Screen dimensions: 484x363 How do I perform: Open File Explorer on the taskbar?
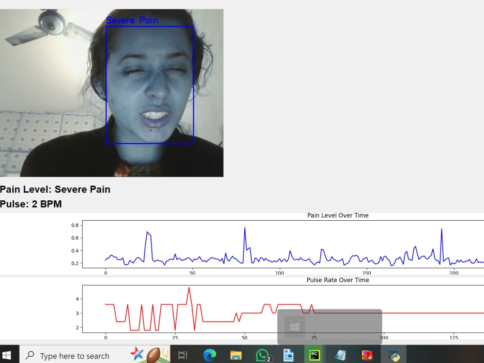[x=236, y=355]
